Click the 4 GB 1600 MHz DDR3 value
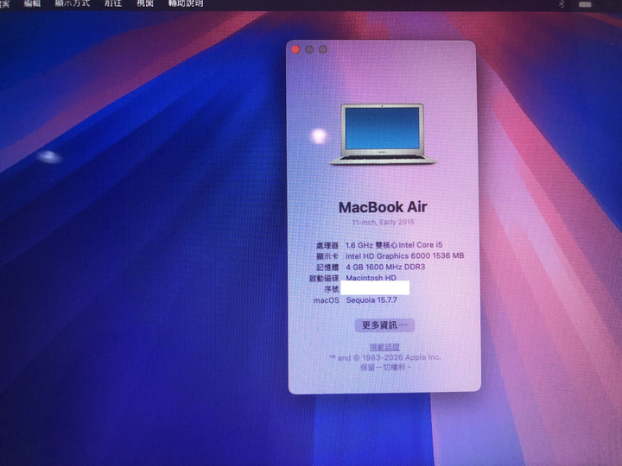This screenshot has height=466, width=622. [x=385, y=267]
